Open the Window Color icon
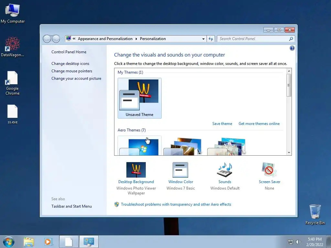Image resolution: width=331 pixels, height=248 pixels. (180, 170)
